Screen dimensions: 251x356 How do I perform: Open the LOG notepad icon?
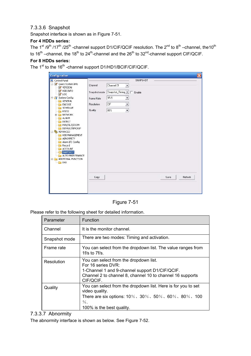pos(60,94)
